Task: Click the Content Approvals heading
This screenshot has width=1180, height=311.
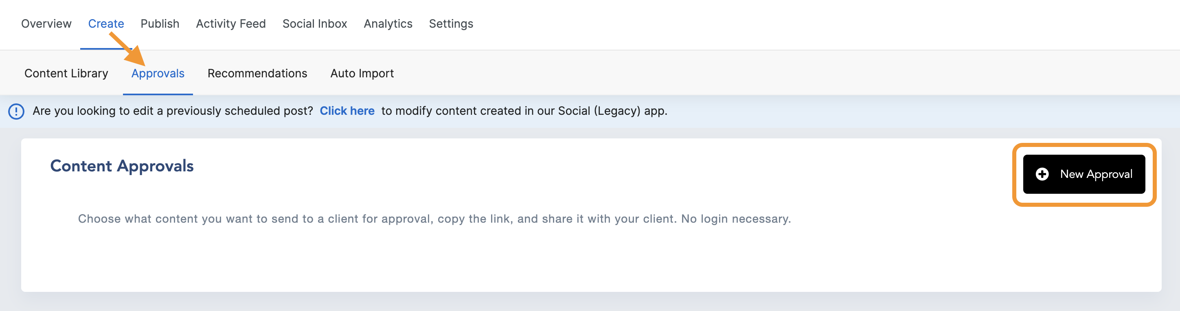Action: pyautogui.click(x=122, y=166)
